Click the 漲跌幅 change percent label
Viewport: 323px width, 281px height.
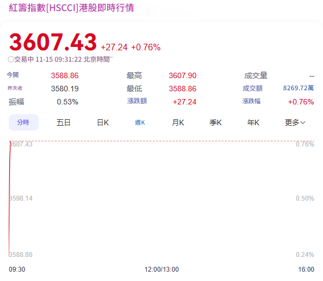(x=252, y=101)
